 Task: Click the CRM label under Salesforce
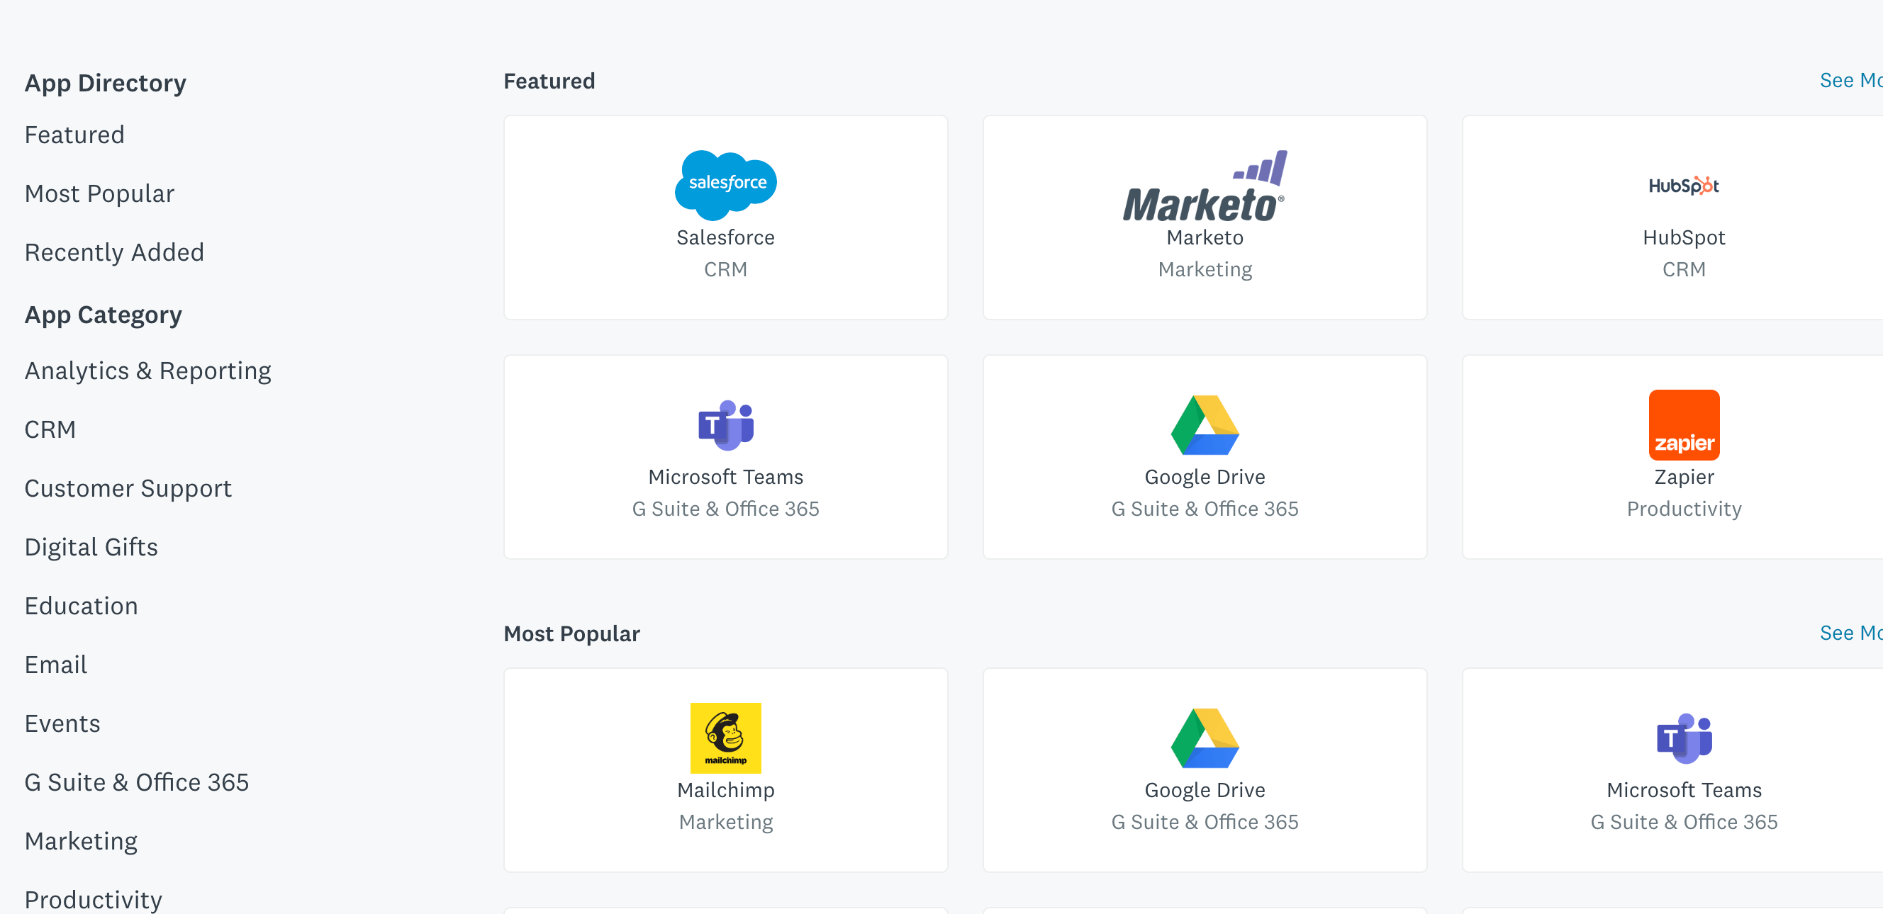pyautogui.click(x=725, y=270)
